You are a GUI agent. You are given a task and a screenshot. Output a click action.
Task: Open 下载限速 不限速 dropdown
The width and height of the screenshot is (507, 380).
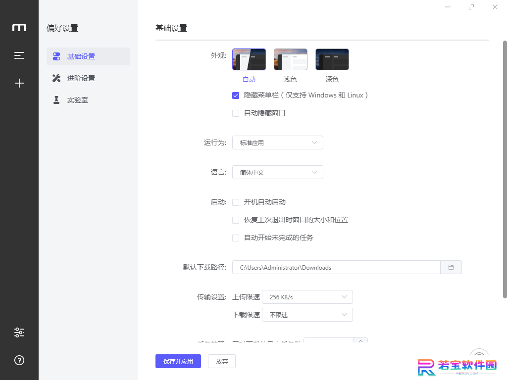[x=307, y=315]
